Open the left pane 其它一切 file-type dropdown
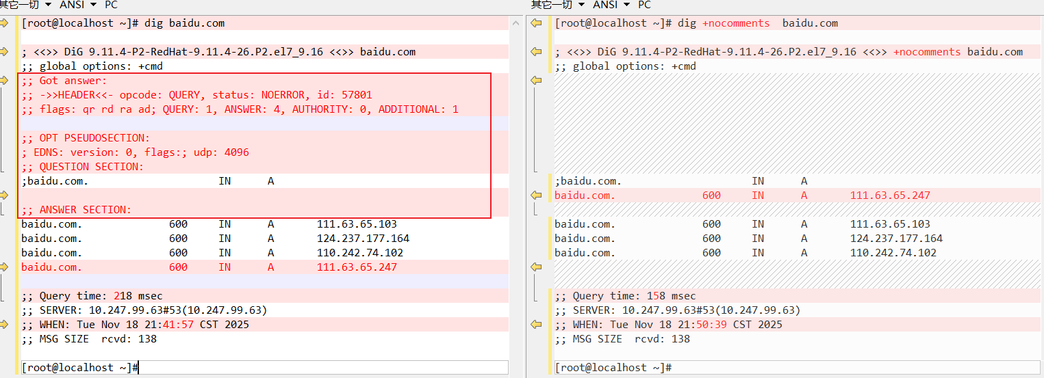 (27, 5)
